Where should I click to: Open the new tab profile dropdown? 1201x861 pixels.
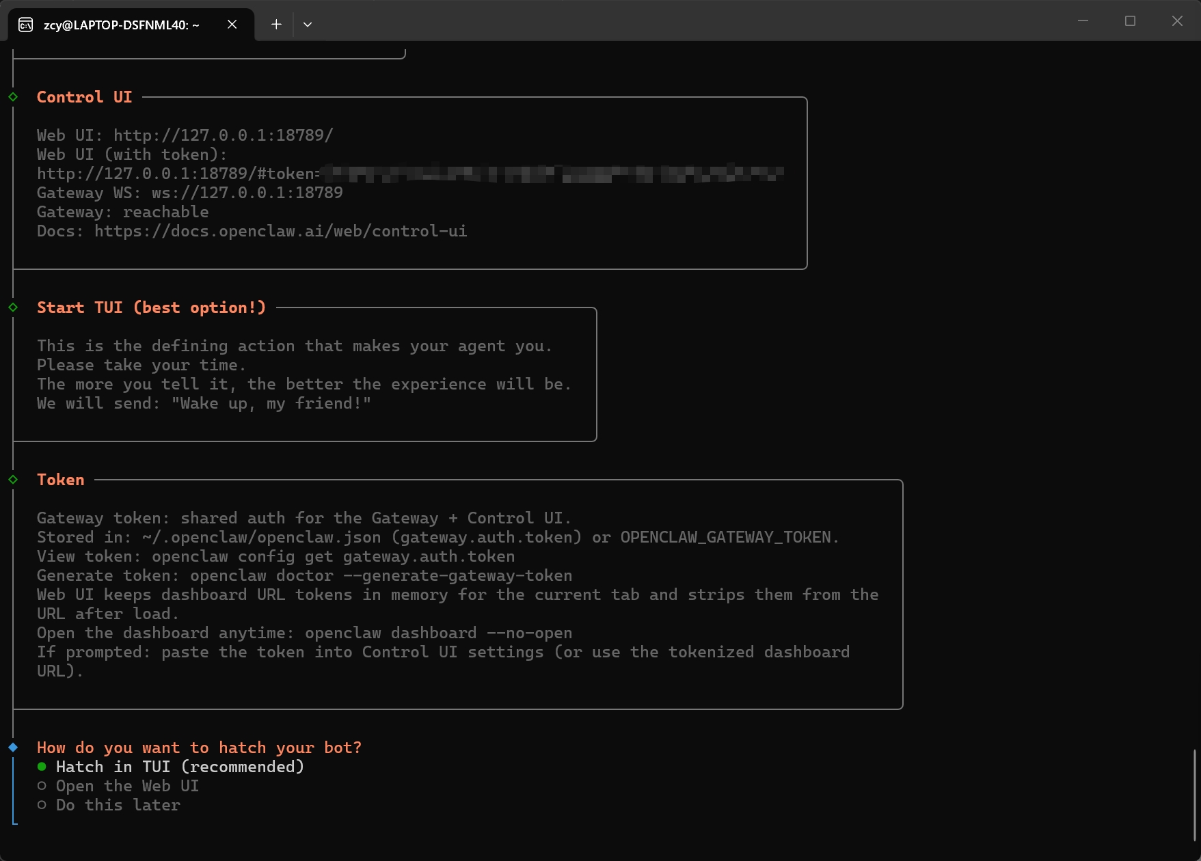308,25
